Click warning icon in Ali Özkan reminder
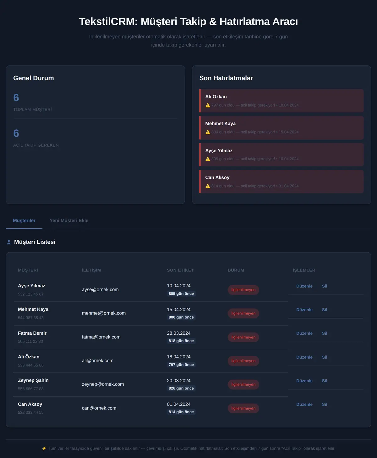 point(208,105)
